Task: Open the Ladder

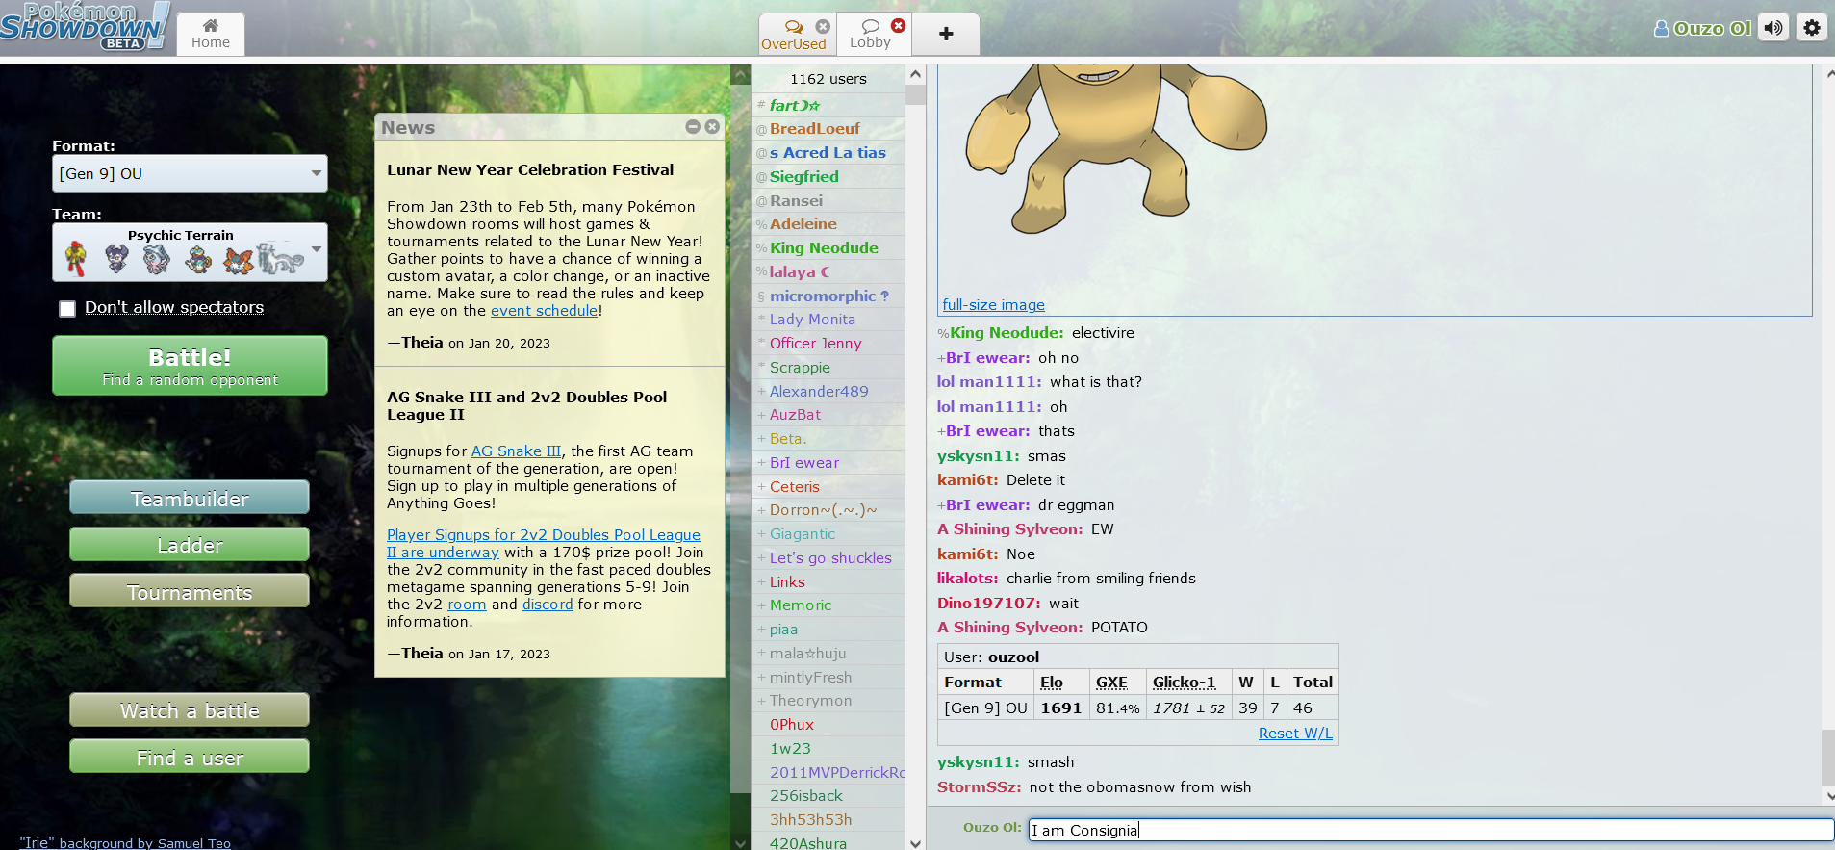Action: point(190,544)
